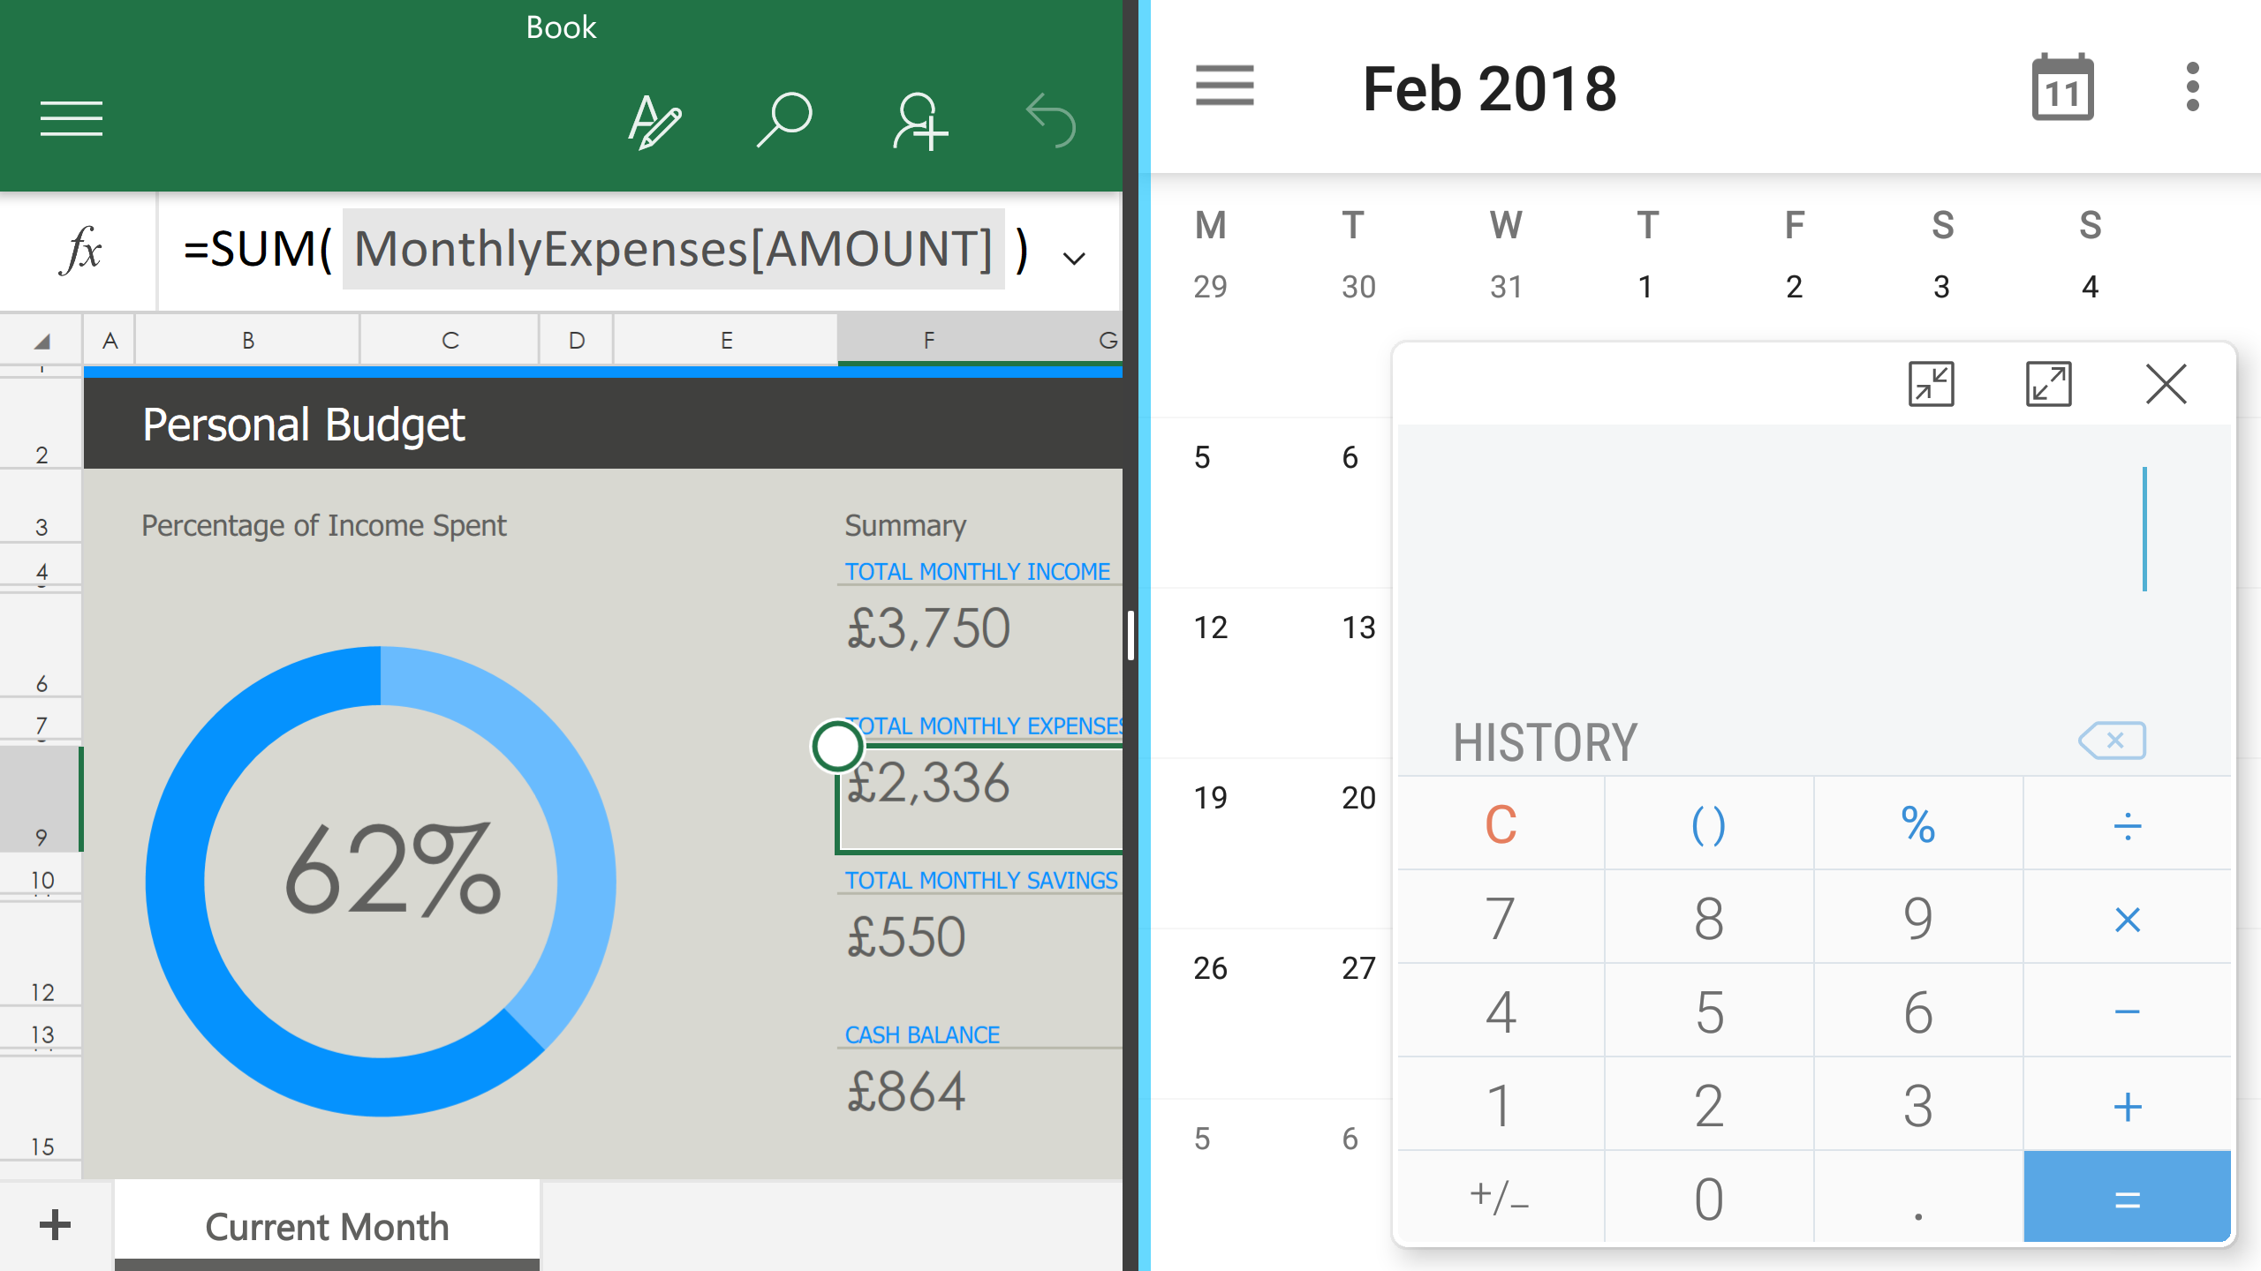Open calculator HISTORY
The image size is (2261, 1271).
pos(1545,742)
